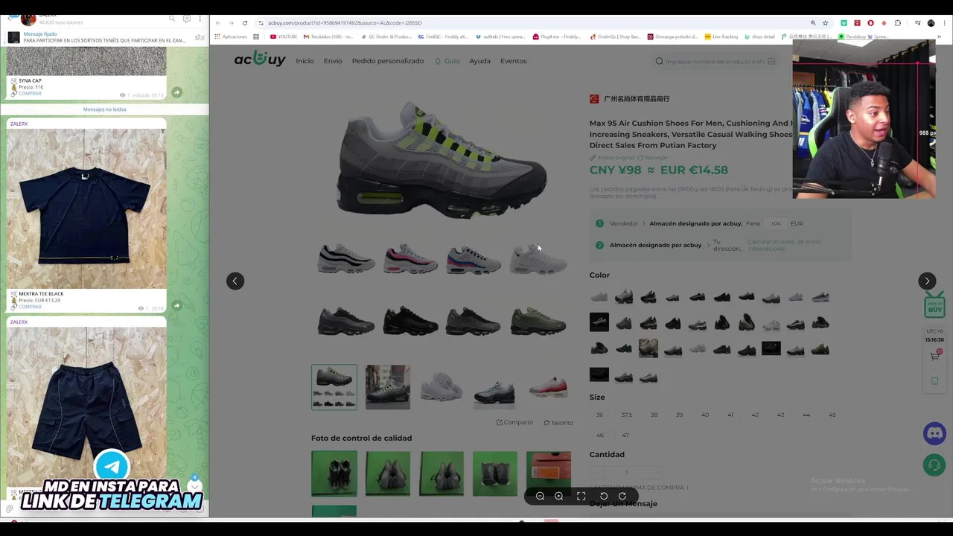
Task: Click Compartir share link
Action: [x=514, y=422]
